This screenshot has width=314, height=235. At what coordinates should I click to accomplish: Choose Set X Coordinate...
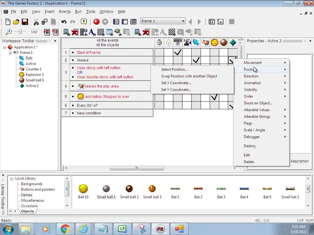pyautogui.click(x=192, y=83)
